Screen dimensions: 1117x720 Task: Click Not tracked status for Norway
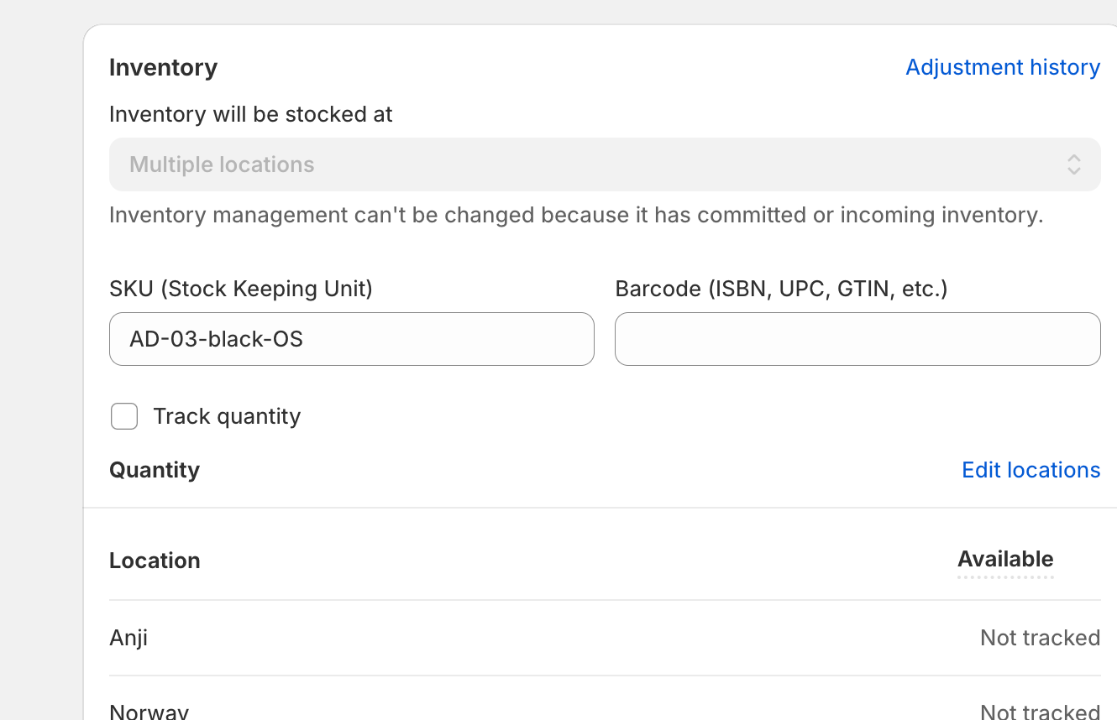tap(1040, 712)
